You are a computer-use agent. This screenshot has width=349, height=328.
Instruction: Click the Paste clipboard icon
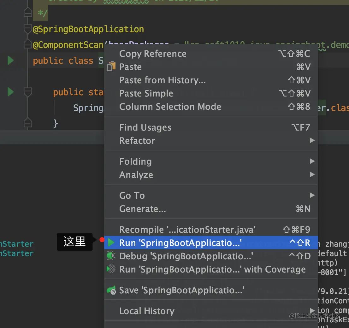coord(111,67)
